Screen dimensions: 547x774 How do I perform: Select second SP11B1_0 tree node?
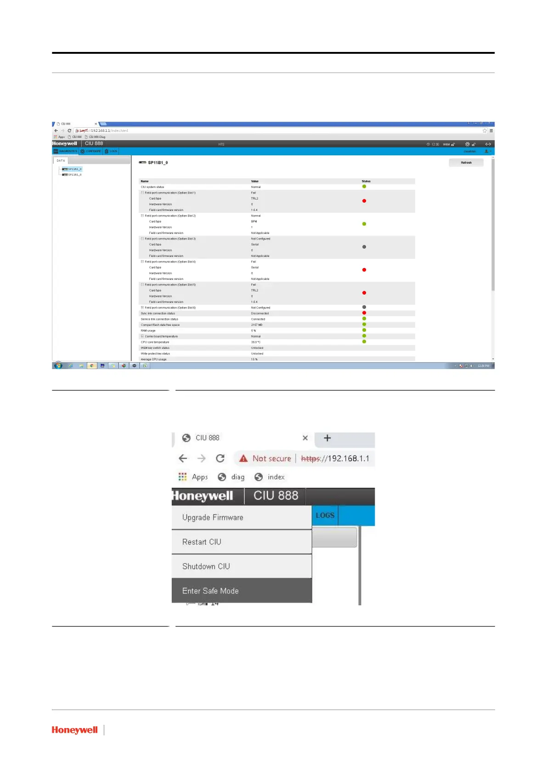tap(72, 175)
